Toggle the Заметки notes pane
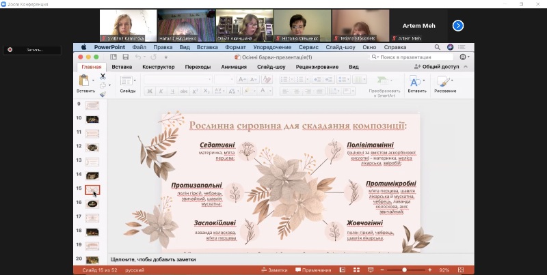 tap(274, 270)
